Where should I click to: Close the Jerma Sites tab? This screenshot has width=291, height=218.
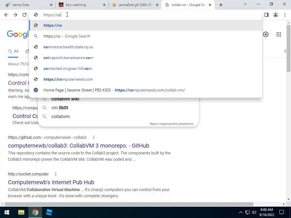(x=51, y=5)
